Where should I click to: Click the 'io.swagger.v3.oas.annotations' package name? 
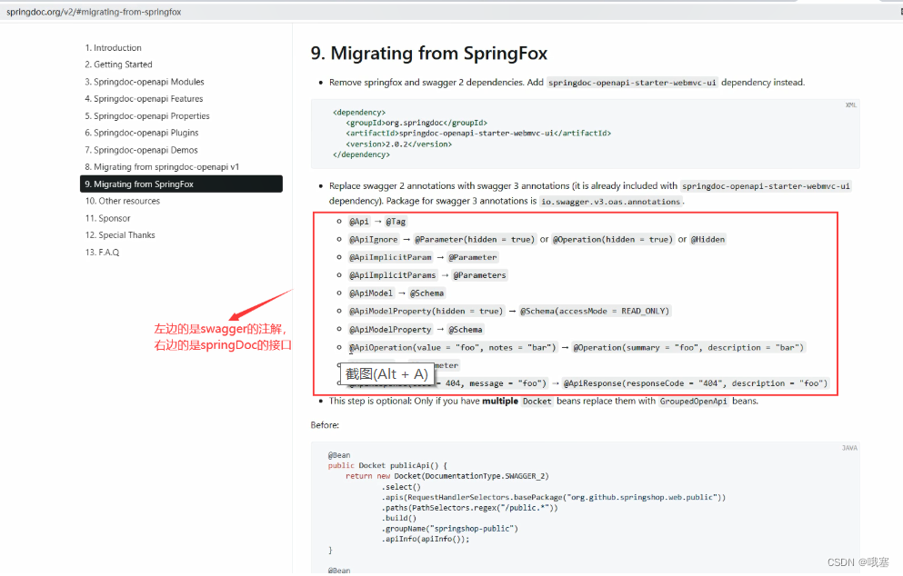(x=610, y=202)
